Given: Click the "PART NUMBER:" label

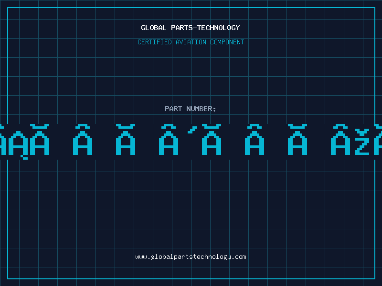Looking at the screenshot, I should tap(191, 109).
